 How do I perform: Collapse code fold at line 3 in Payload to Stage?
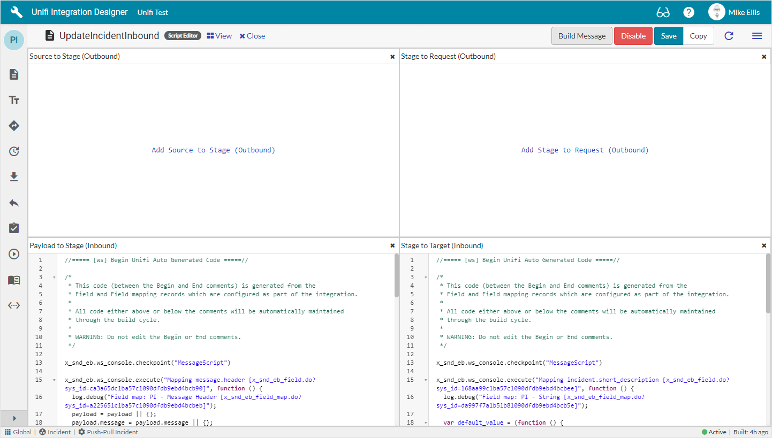click(x=54, y=278)
